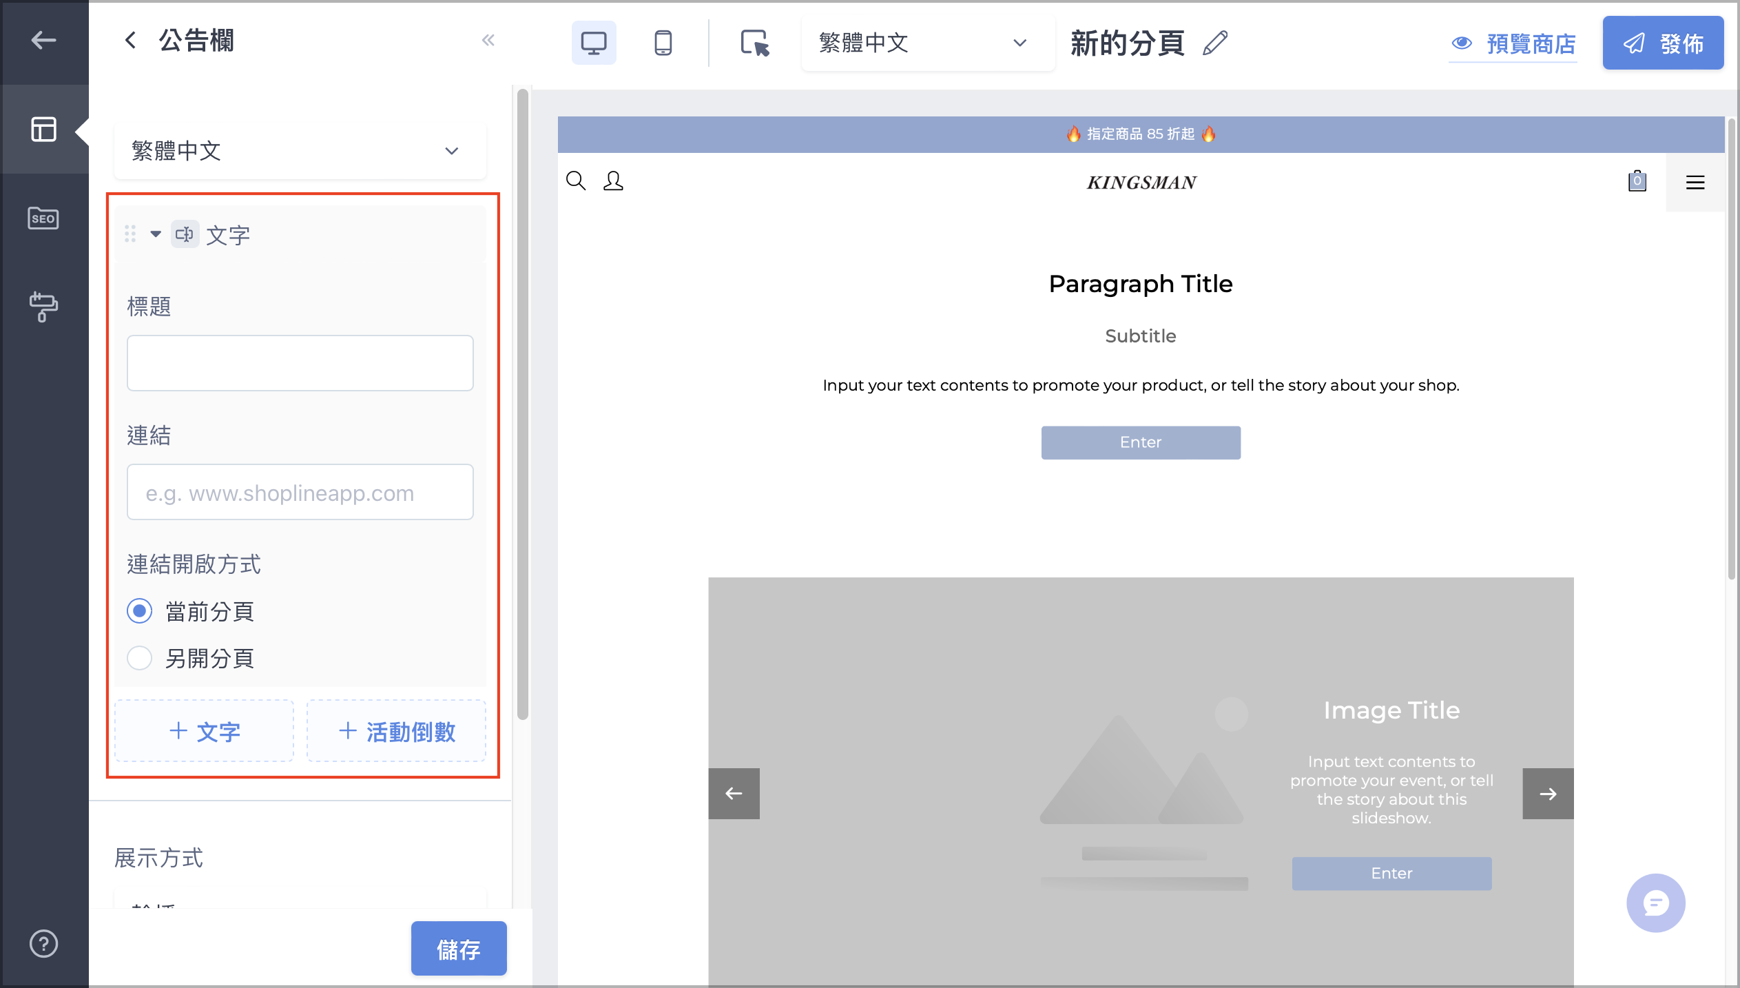Open the chat support bubble
Viewport: 1740px width, 988px height.
click(1656, 903)
